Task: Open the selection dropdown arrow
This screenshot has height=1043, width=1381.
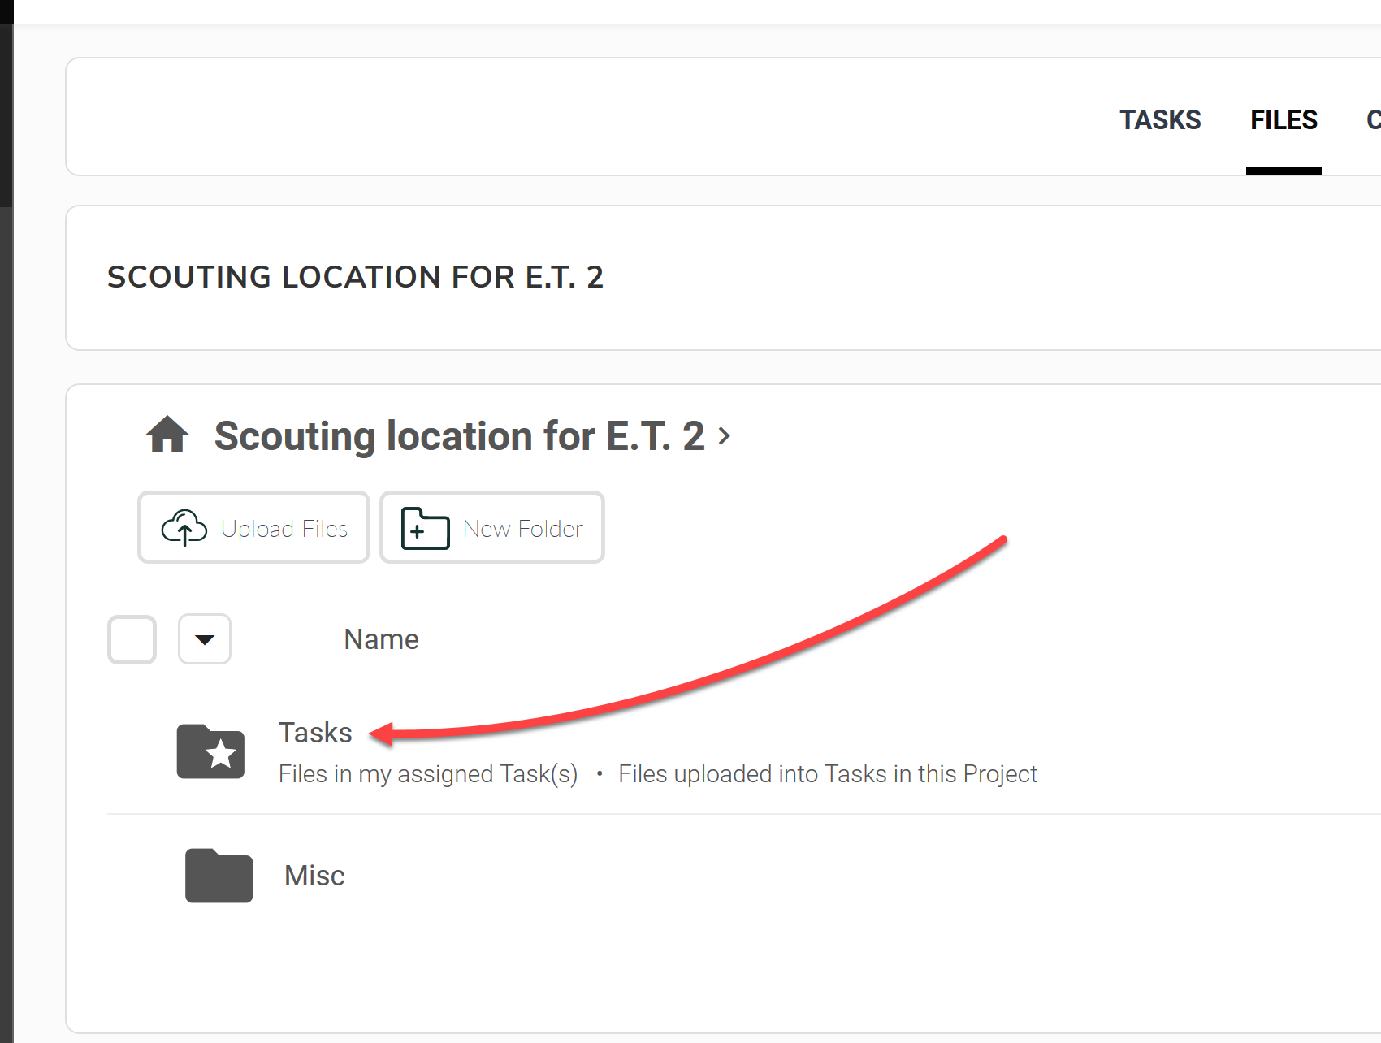Action: pyautogui.click(x=205, y=639)
